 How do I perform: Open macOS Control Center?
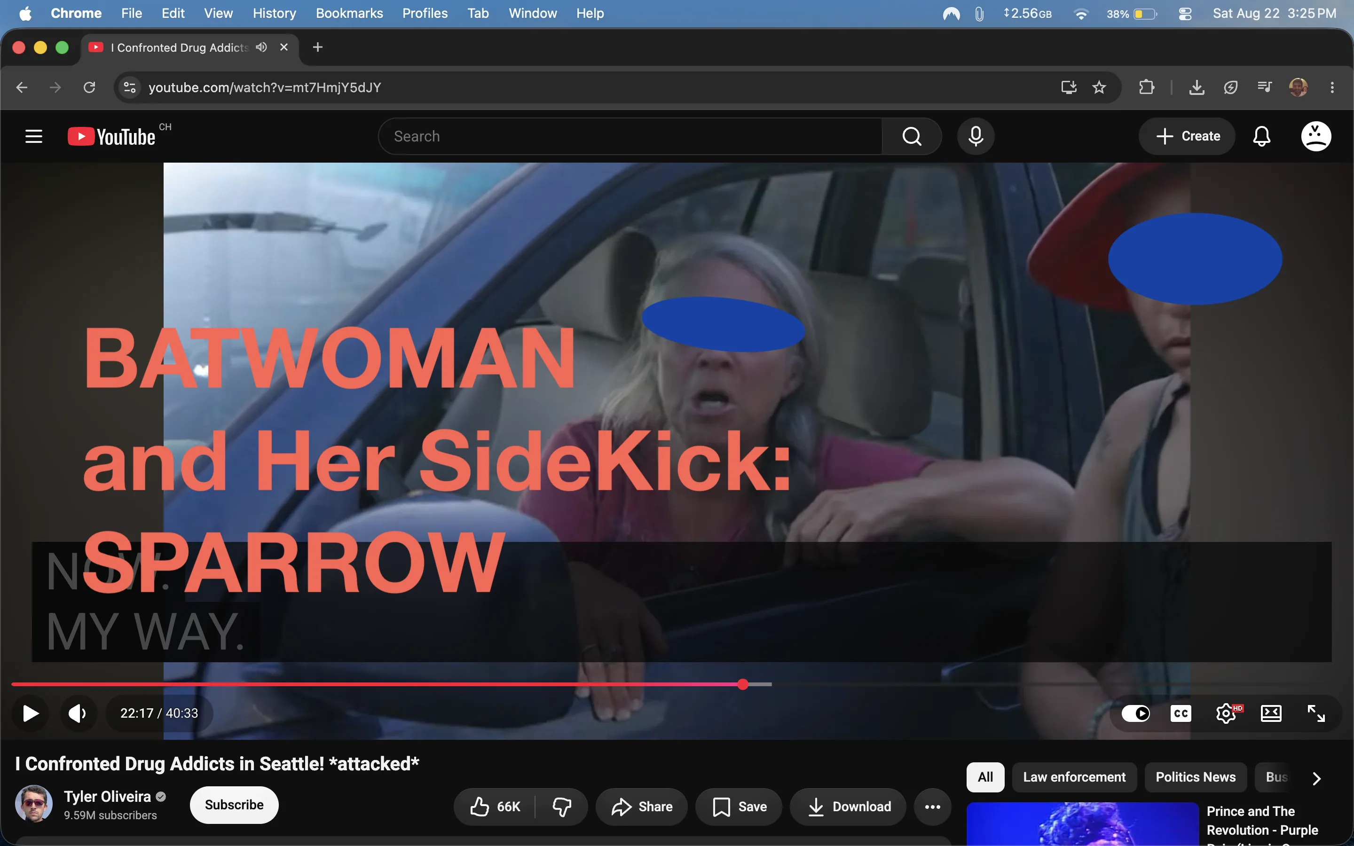click(1185, 14)
